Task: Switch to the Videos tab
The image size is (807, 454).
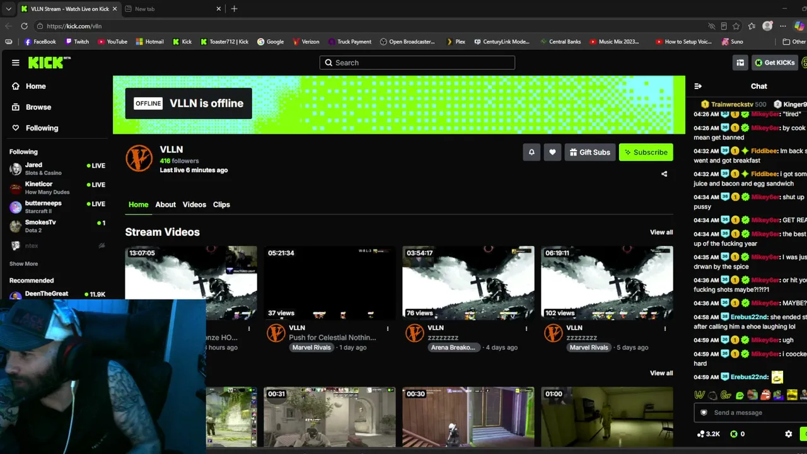Action: (194, 204)
